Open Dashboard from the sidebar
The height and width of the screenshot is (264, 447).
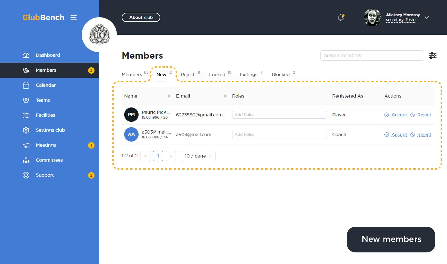click(x=48, y=55)
